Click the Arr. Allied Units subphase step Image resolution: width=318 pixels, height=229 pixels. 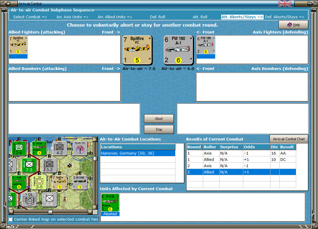pyautogui.click(x=115, y=17)
